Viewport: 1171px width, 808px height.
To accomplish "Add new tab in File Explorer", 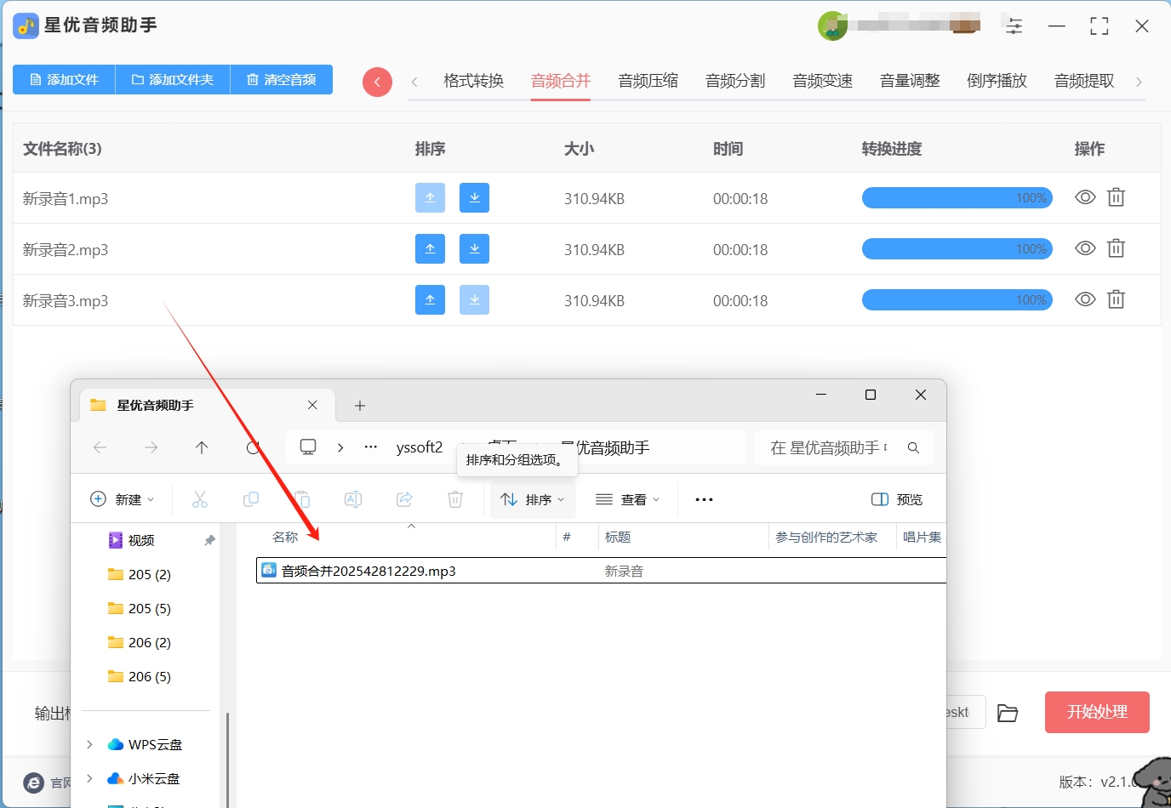I will click(x=360, y=406).
